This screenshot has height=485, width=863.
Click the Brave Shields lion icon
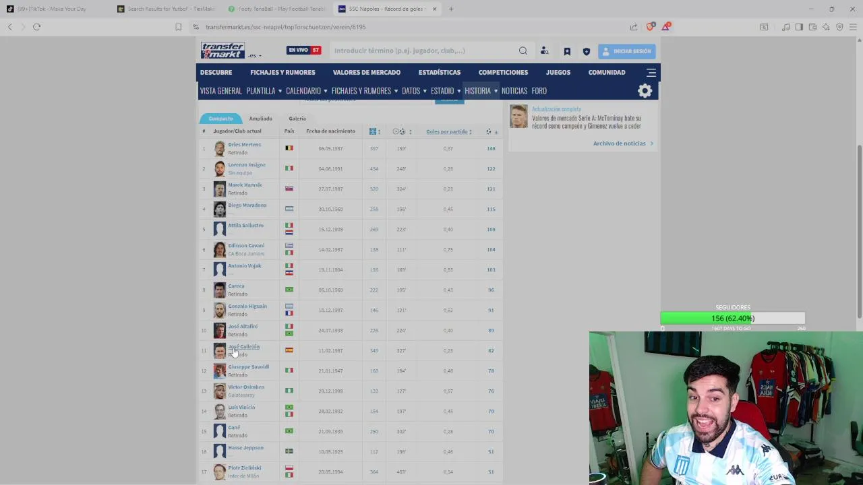point(650,27)
